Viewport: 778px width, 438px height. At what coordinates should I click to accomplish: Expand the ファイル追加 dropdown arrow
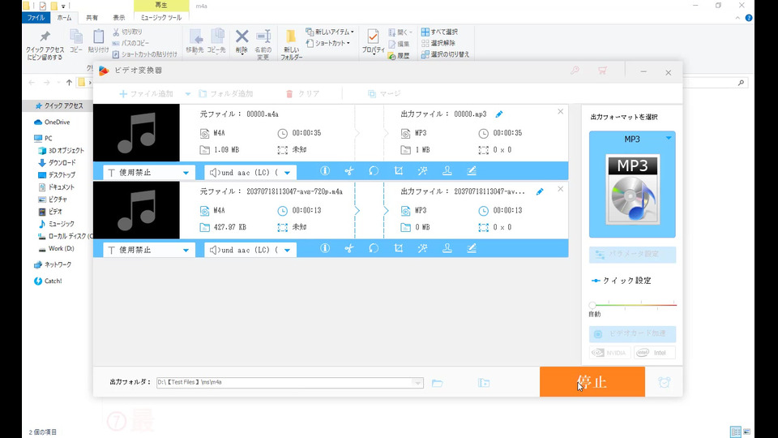(x=187, y=94)
